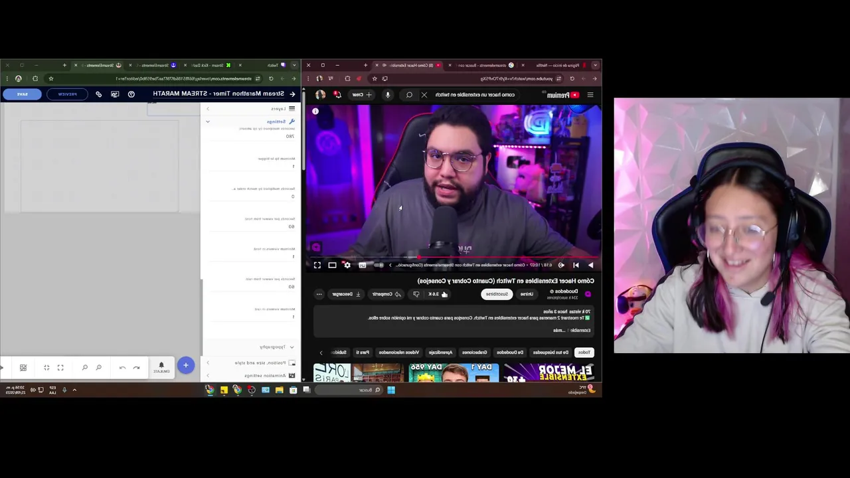This screenshot has height=478, width=850.
Task: Toggle the autoplay switch in the player
Action: [378, 265]
